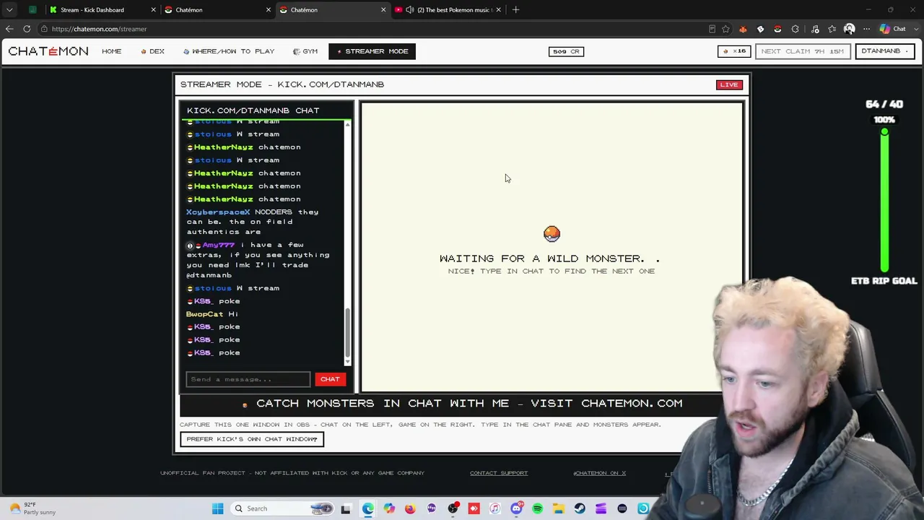Screen dimensions: 924x520
Task: Click the ETB RIP GOAL progress bar
Action: (884, 201)
